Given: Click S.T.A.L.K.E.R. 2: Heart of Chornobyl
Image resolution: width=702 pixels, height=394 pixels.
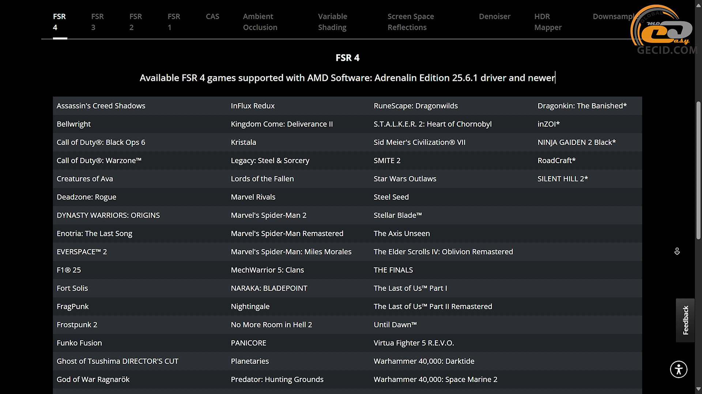Looking at the screenshot, I should pos(433,124).
